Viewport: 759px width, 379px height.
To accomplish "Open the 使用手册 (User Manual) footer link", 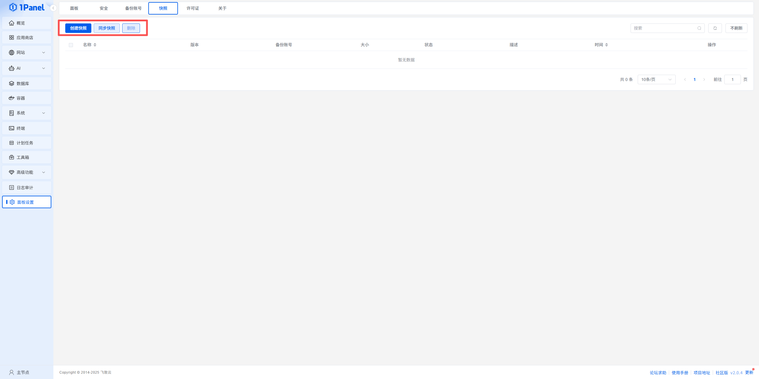I will pos(680,372).
